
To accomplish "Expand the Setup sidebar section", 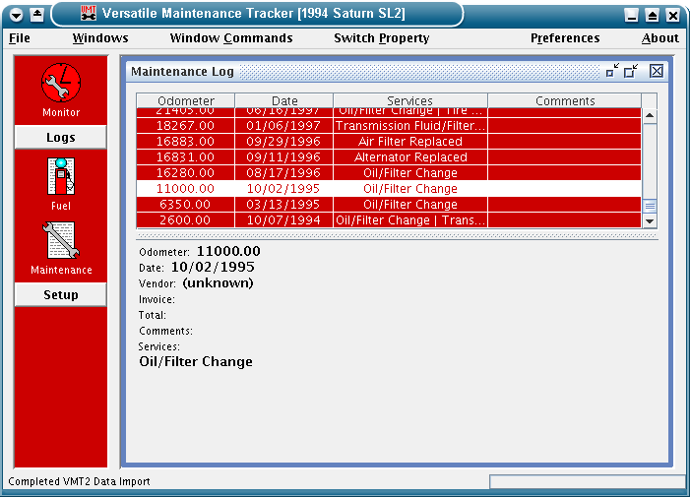I will coord(60,295).
